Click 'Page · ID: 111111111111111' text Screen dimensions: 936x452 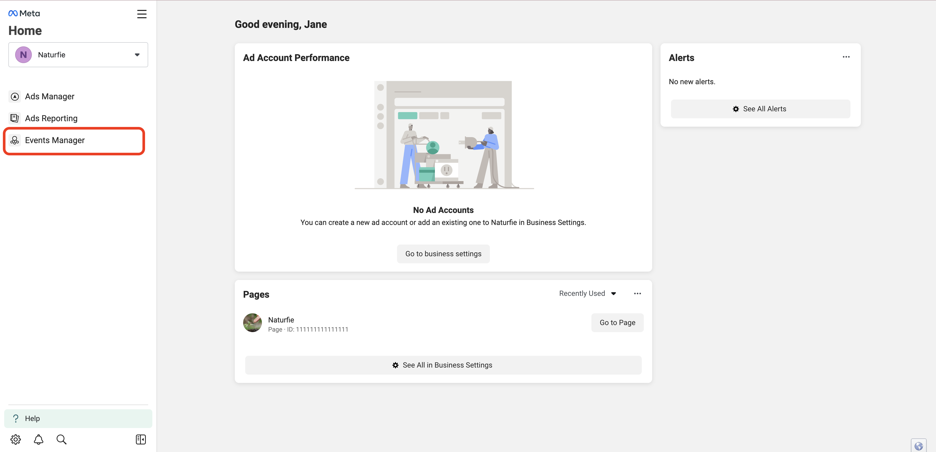click(x=308, y=330)
